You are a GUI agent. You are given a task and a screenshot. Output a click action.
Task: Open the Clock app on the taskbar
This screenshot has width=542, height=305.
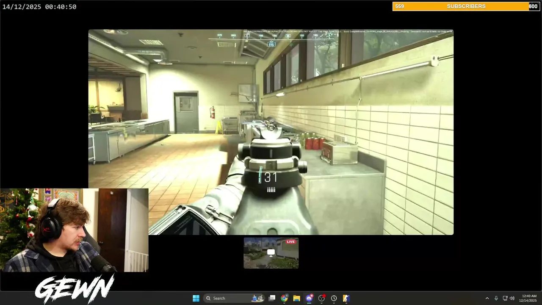tap(334, 298)
